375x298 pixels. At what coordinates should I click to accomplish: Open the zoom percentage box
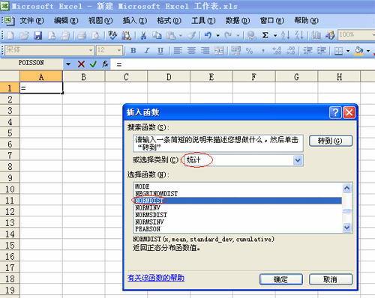(x=356, y=35)
